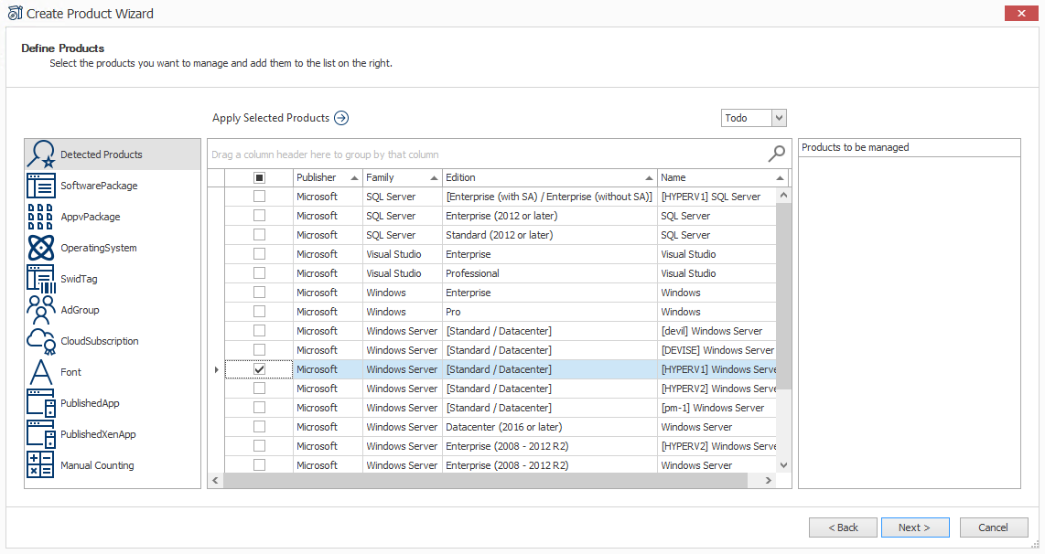1045x554 pixels.
Task: Select the Enterprise (with SA) edition cell
Action: point(550,197)
